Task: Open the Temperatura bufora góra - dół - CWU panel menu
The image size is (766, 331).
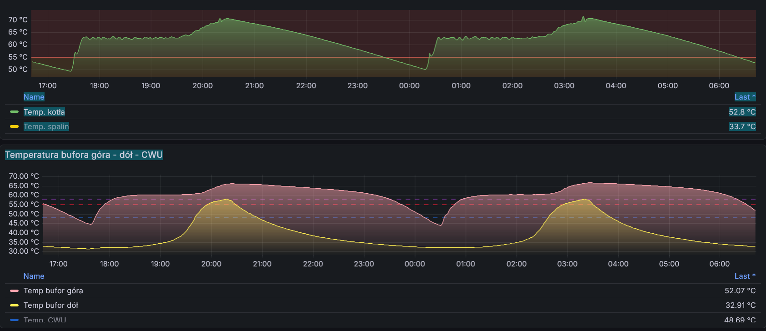Action: pyautogui.click(x=84, y=155)
